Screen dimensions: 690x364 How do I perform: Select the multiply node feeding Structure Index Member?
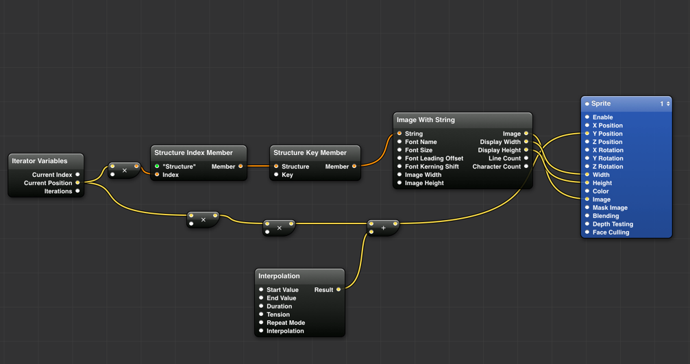[124, 171]
